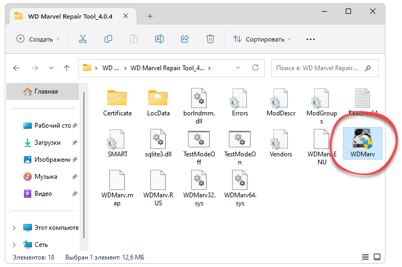Go back with the left arrow
Image resolution: width=402 pixels, height=267 pixels.
pyautogui.click(x=16, y=68)
